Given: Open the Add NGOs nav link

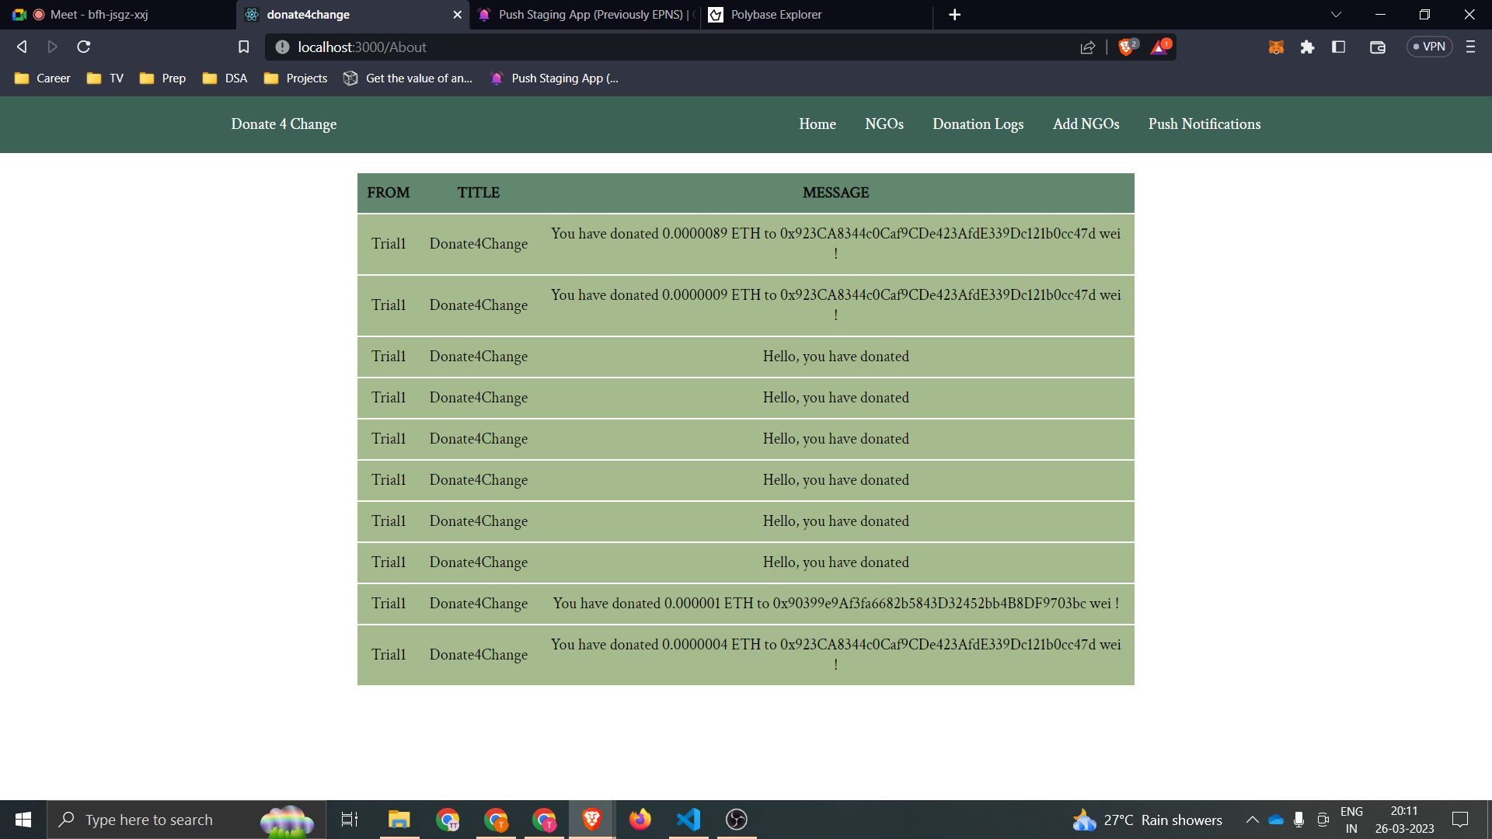Looking at the screenshot, I should pyautogui.click(x=1086, y=124).
